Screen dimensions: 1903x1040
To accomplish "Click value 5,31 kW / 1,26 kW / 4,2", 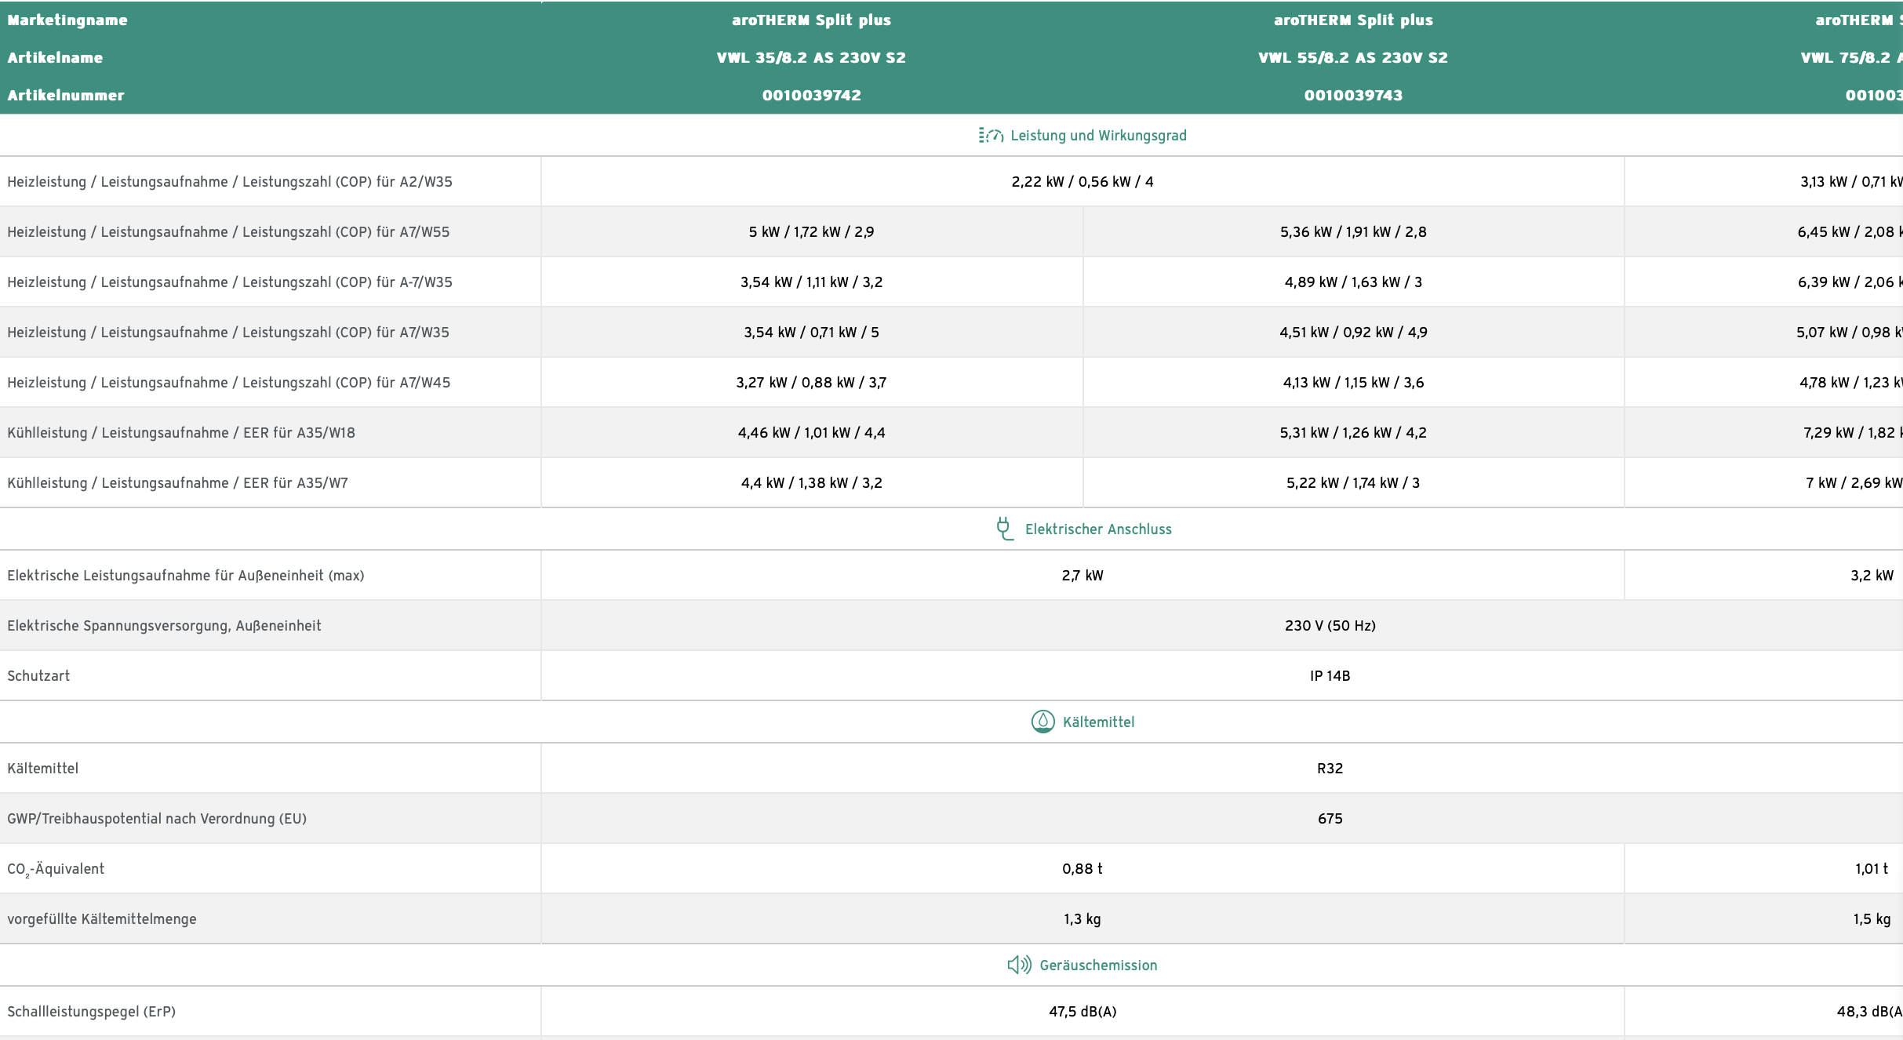I will tap(1353, 433).
